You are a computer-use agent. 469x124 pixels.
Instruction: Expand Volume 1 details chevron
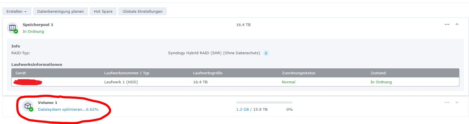point(457,103)
